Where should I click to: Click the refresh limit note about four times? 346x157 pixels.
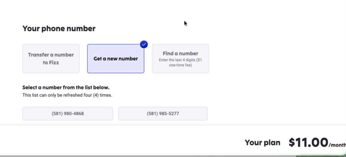point(67,95)
